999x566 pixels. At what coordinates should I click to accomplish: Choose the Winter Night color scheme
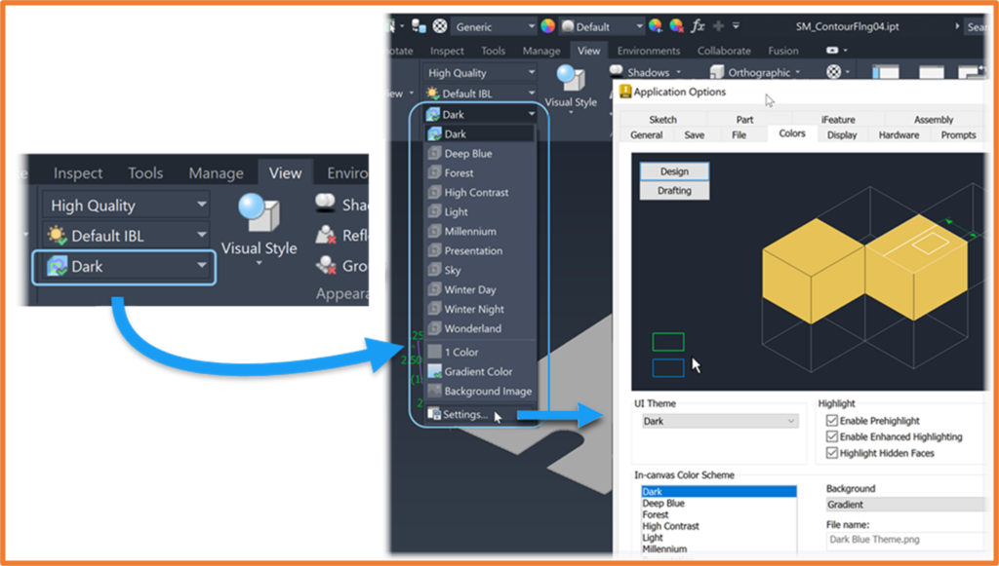pyautogui.click(x=480, y=309)
